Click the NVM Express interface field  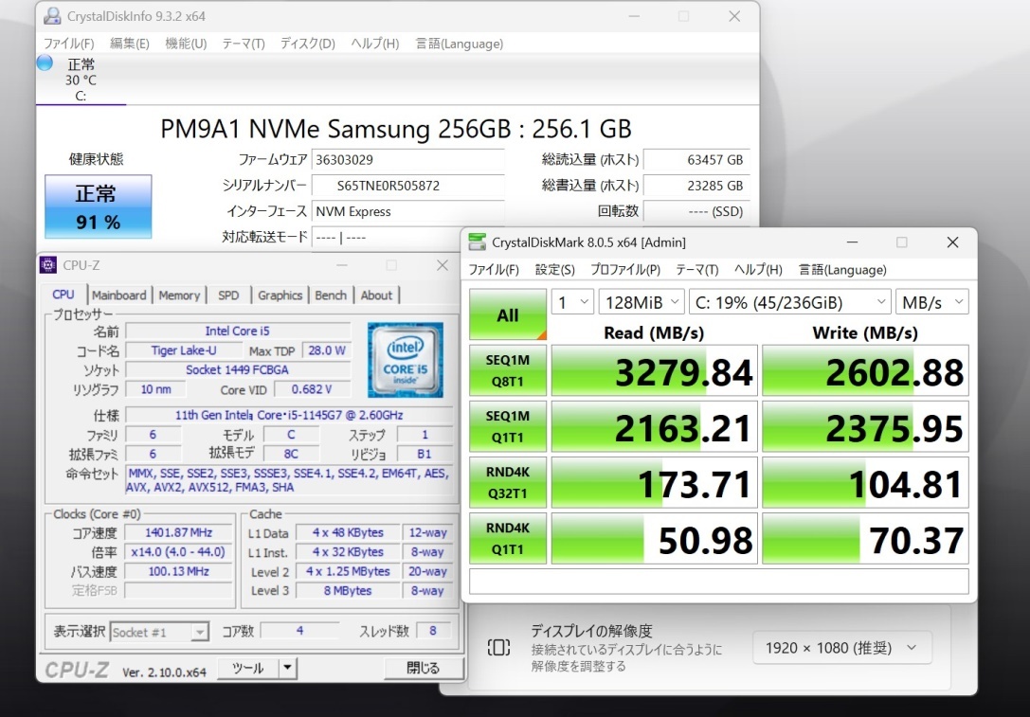407,211
